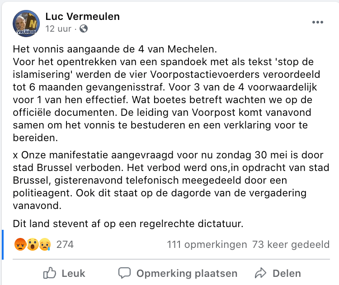The height and width of the screenshot is (285, 339).
Task: Click the 'Het vonnis aangaande' opening post line
Action: pos(103,49)
